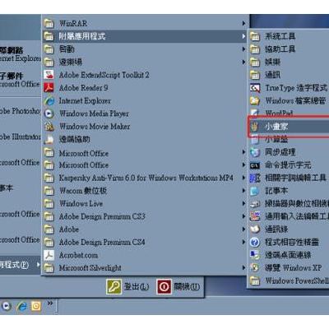The width and height of the screenshot is (329, 329).
Task: Expand quick launch overflow chevron
Action: tap(50, 304)
